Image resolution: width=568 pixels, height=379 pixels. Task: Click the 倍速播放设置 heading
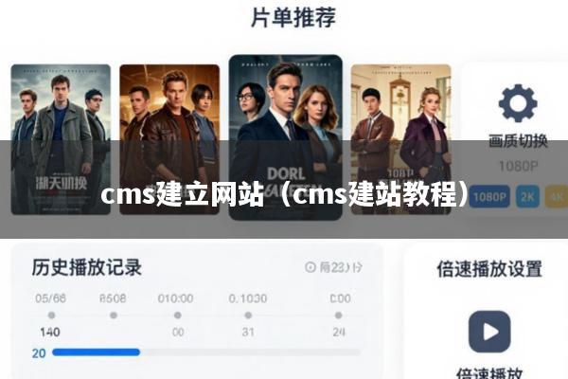click(x=489, y=269)
